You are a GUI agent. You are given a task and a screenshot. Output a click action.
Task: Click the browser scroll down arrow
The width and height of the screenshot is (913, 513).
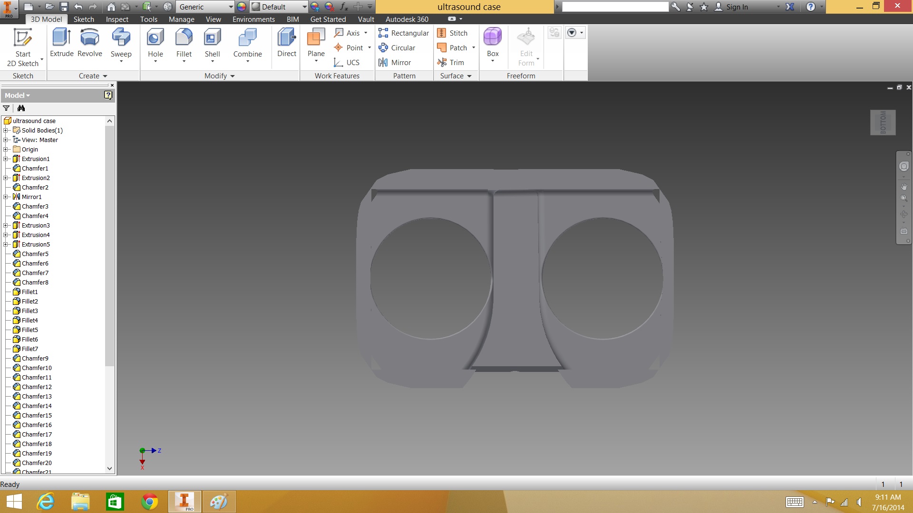(110, 468)
